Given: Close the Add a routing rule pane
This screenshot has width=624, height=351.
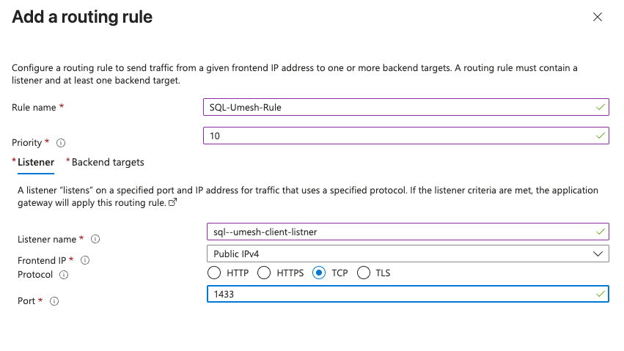Looking at the screenshot, I should coord(598,17).
